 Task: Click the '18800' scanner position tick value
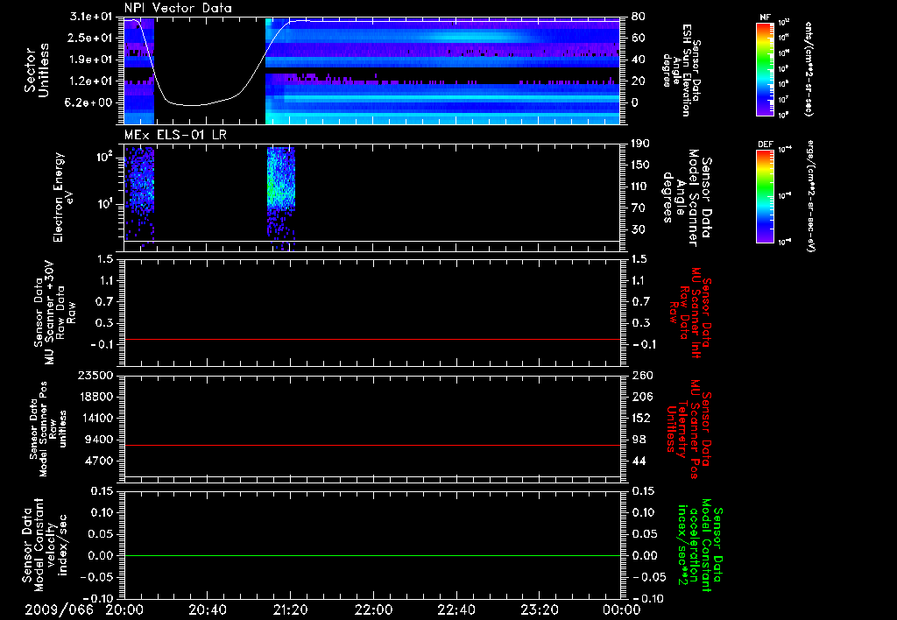click(x=95, y=397)
